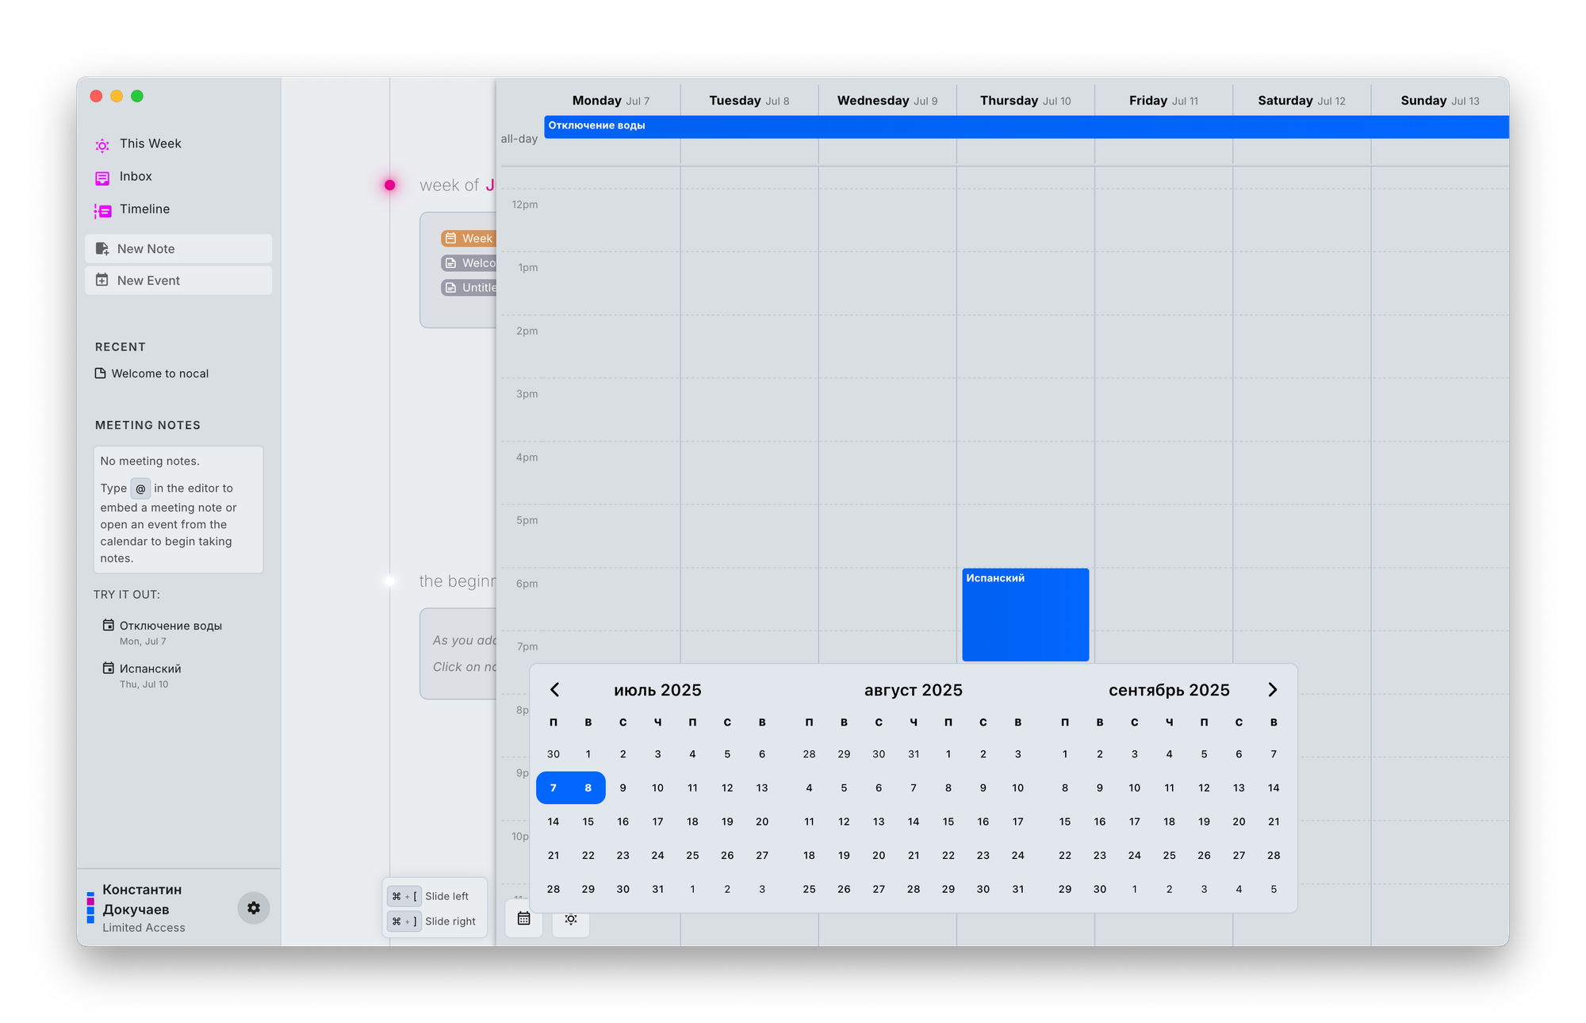
Task: Open the Inbox icon in sidebar
Action: click(x=102, y=178)
